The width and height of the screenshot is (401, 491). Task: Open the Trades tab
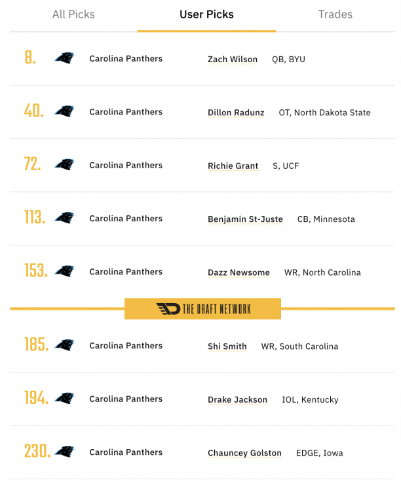pos(335,14)
